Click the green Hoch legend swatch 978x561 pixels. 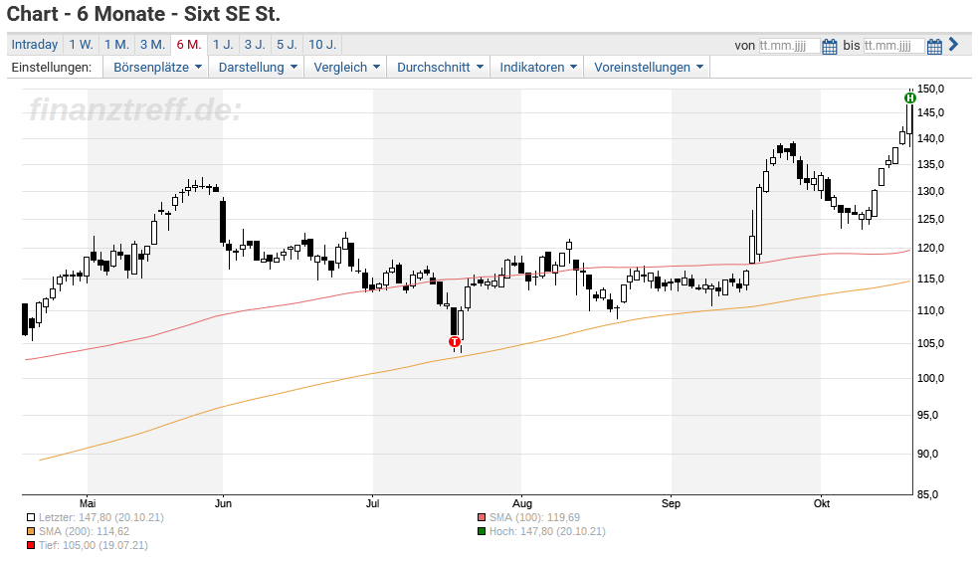pos(481,532)
